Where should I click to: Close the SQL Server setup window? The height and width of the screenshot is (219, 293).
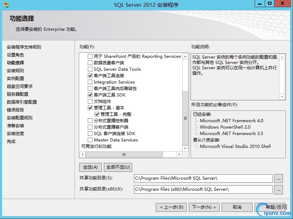[x=283, y=4]
